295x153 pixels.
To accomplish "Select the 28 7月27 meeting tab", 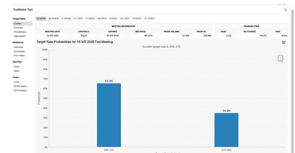I will tap(125, 19).
